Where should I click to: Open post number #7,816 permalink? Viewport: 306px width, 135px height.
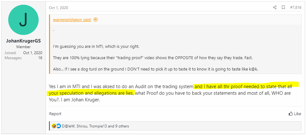(x=296, y=8)
